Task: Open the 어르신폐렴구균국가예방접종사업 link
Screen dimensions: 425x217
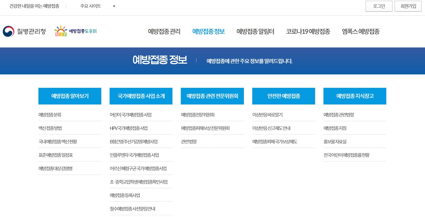Action: pos(138,169)
